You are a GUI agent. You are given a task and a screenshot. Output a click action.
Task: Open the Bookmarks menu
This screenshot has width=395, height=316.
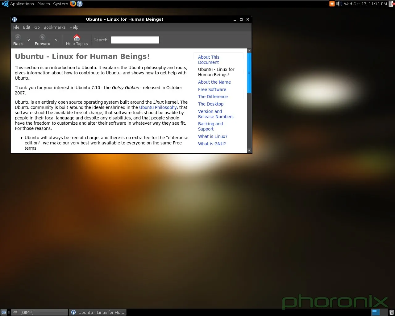tap(55, 27)
